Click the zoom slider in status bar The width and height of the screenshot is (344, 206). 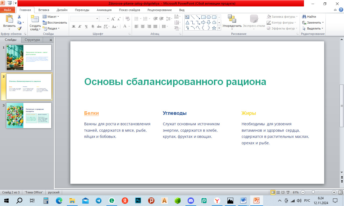[313, 192]
